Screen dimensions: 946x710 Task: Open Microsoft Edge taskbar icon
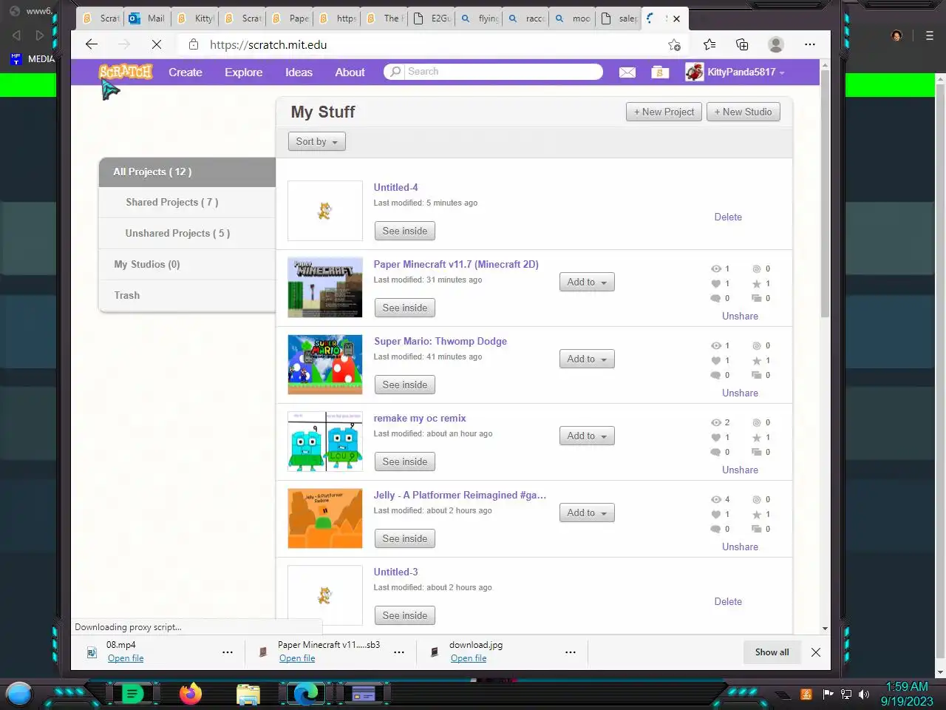305,694
